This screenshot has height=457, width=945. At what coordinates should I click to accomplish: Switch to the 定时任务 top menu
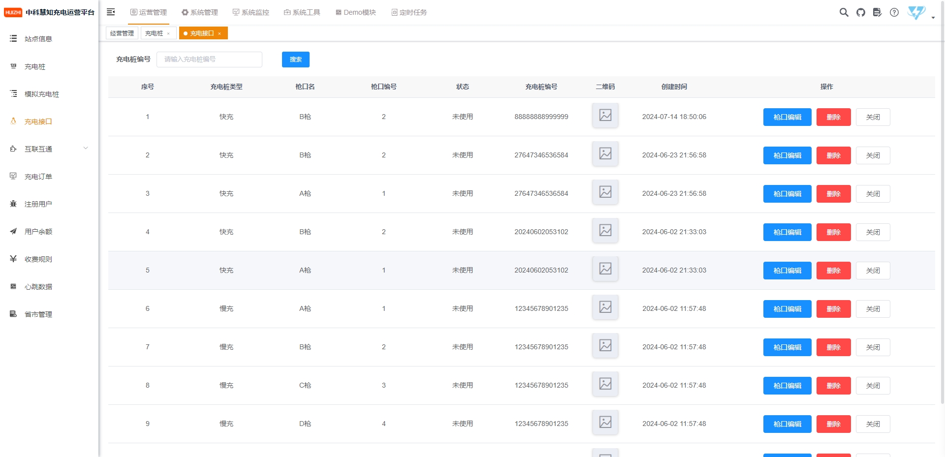pyautogui.click(x=409, y=12)
